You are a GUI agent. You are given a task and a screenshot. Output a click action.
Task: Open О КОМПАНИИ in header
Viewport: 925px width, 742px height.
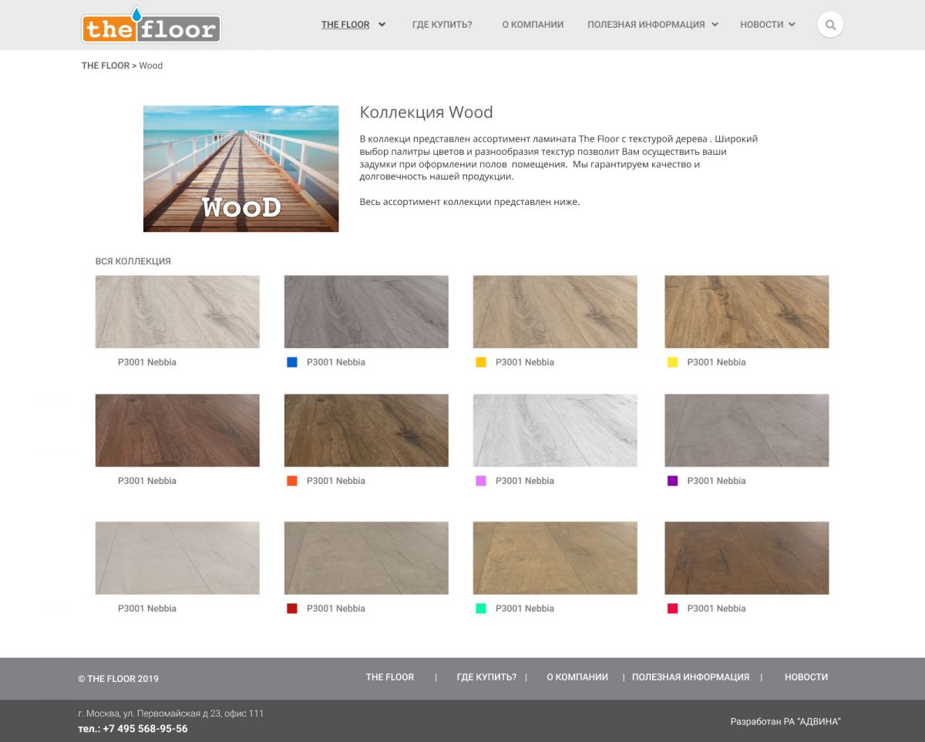click(533, 25)
